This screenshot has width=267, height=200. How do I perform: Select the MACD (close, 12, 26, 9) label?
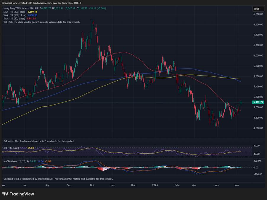pos(16,161)
